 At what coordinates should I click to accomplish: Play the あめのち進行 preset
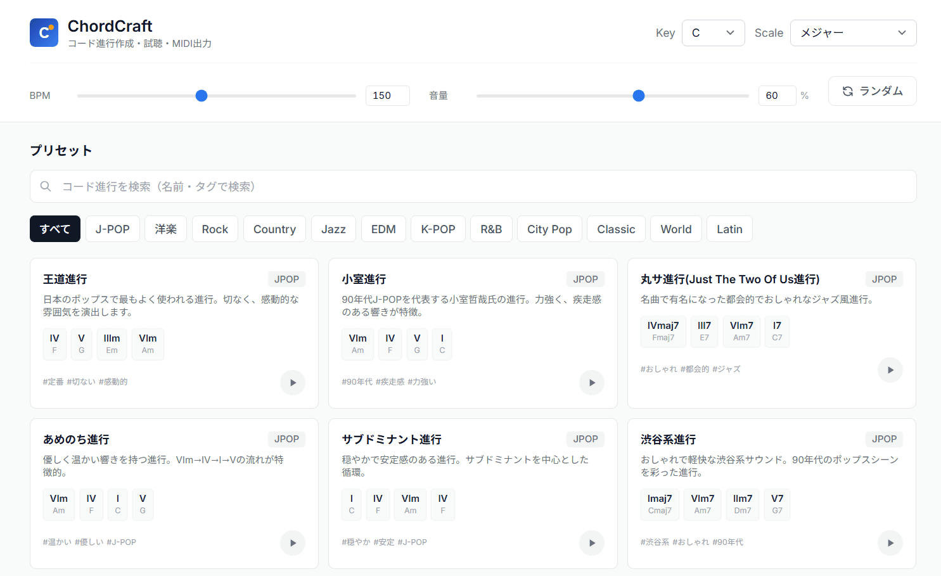tap(293, 543)
